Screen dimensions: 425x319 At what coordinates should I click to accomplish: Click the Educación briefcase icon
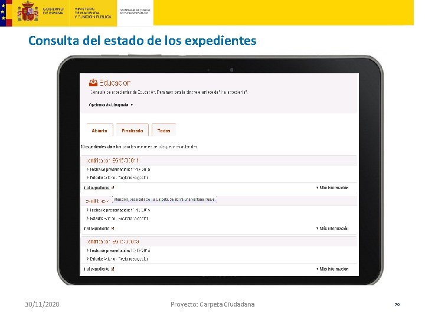click(93, 83)
